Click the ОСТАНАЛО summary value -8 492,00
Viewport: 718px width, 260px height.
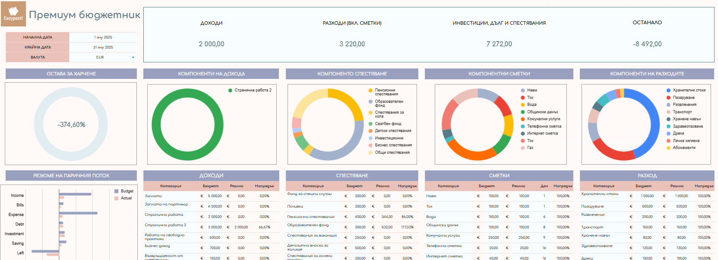[647, 44]
